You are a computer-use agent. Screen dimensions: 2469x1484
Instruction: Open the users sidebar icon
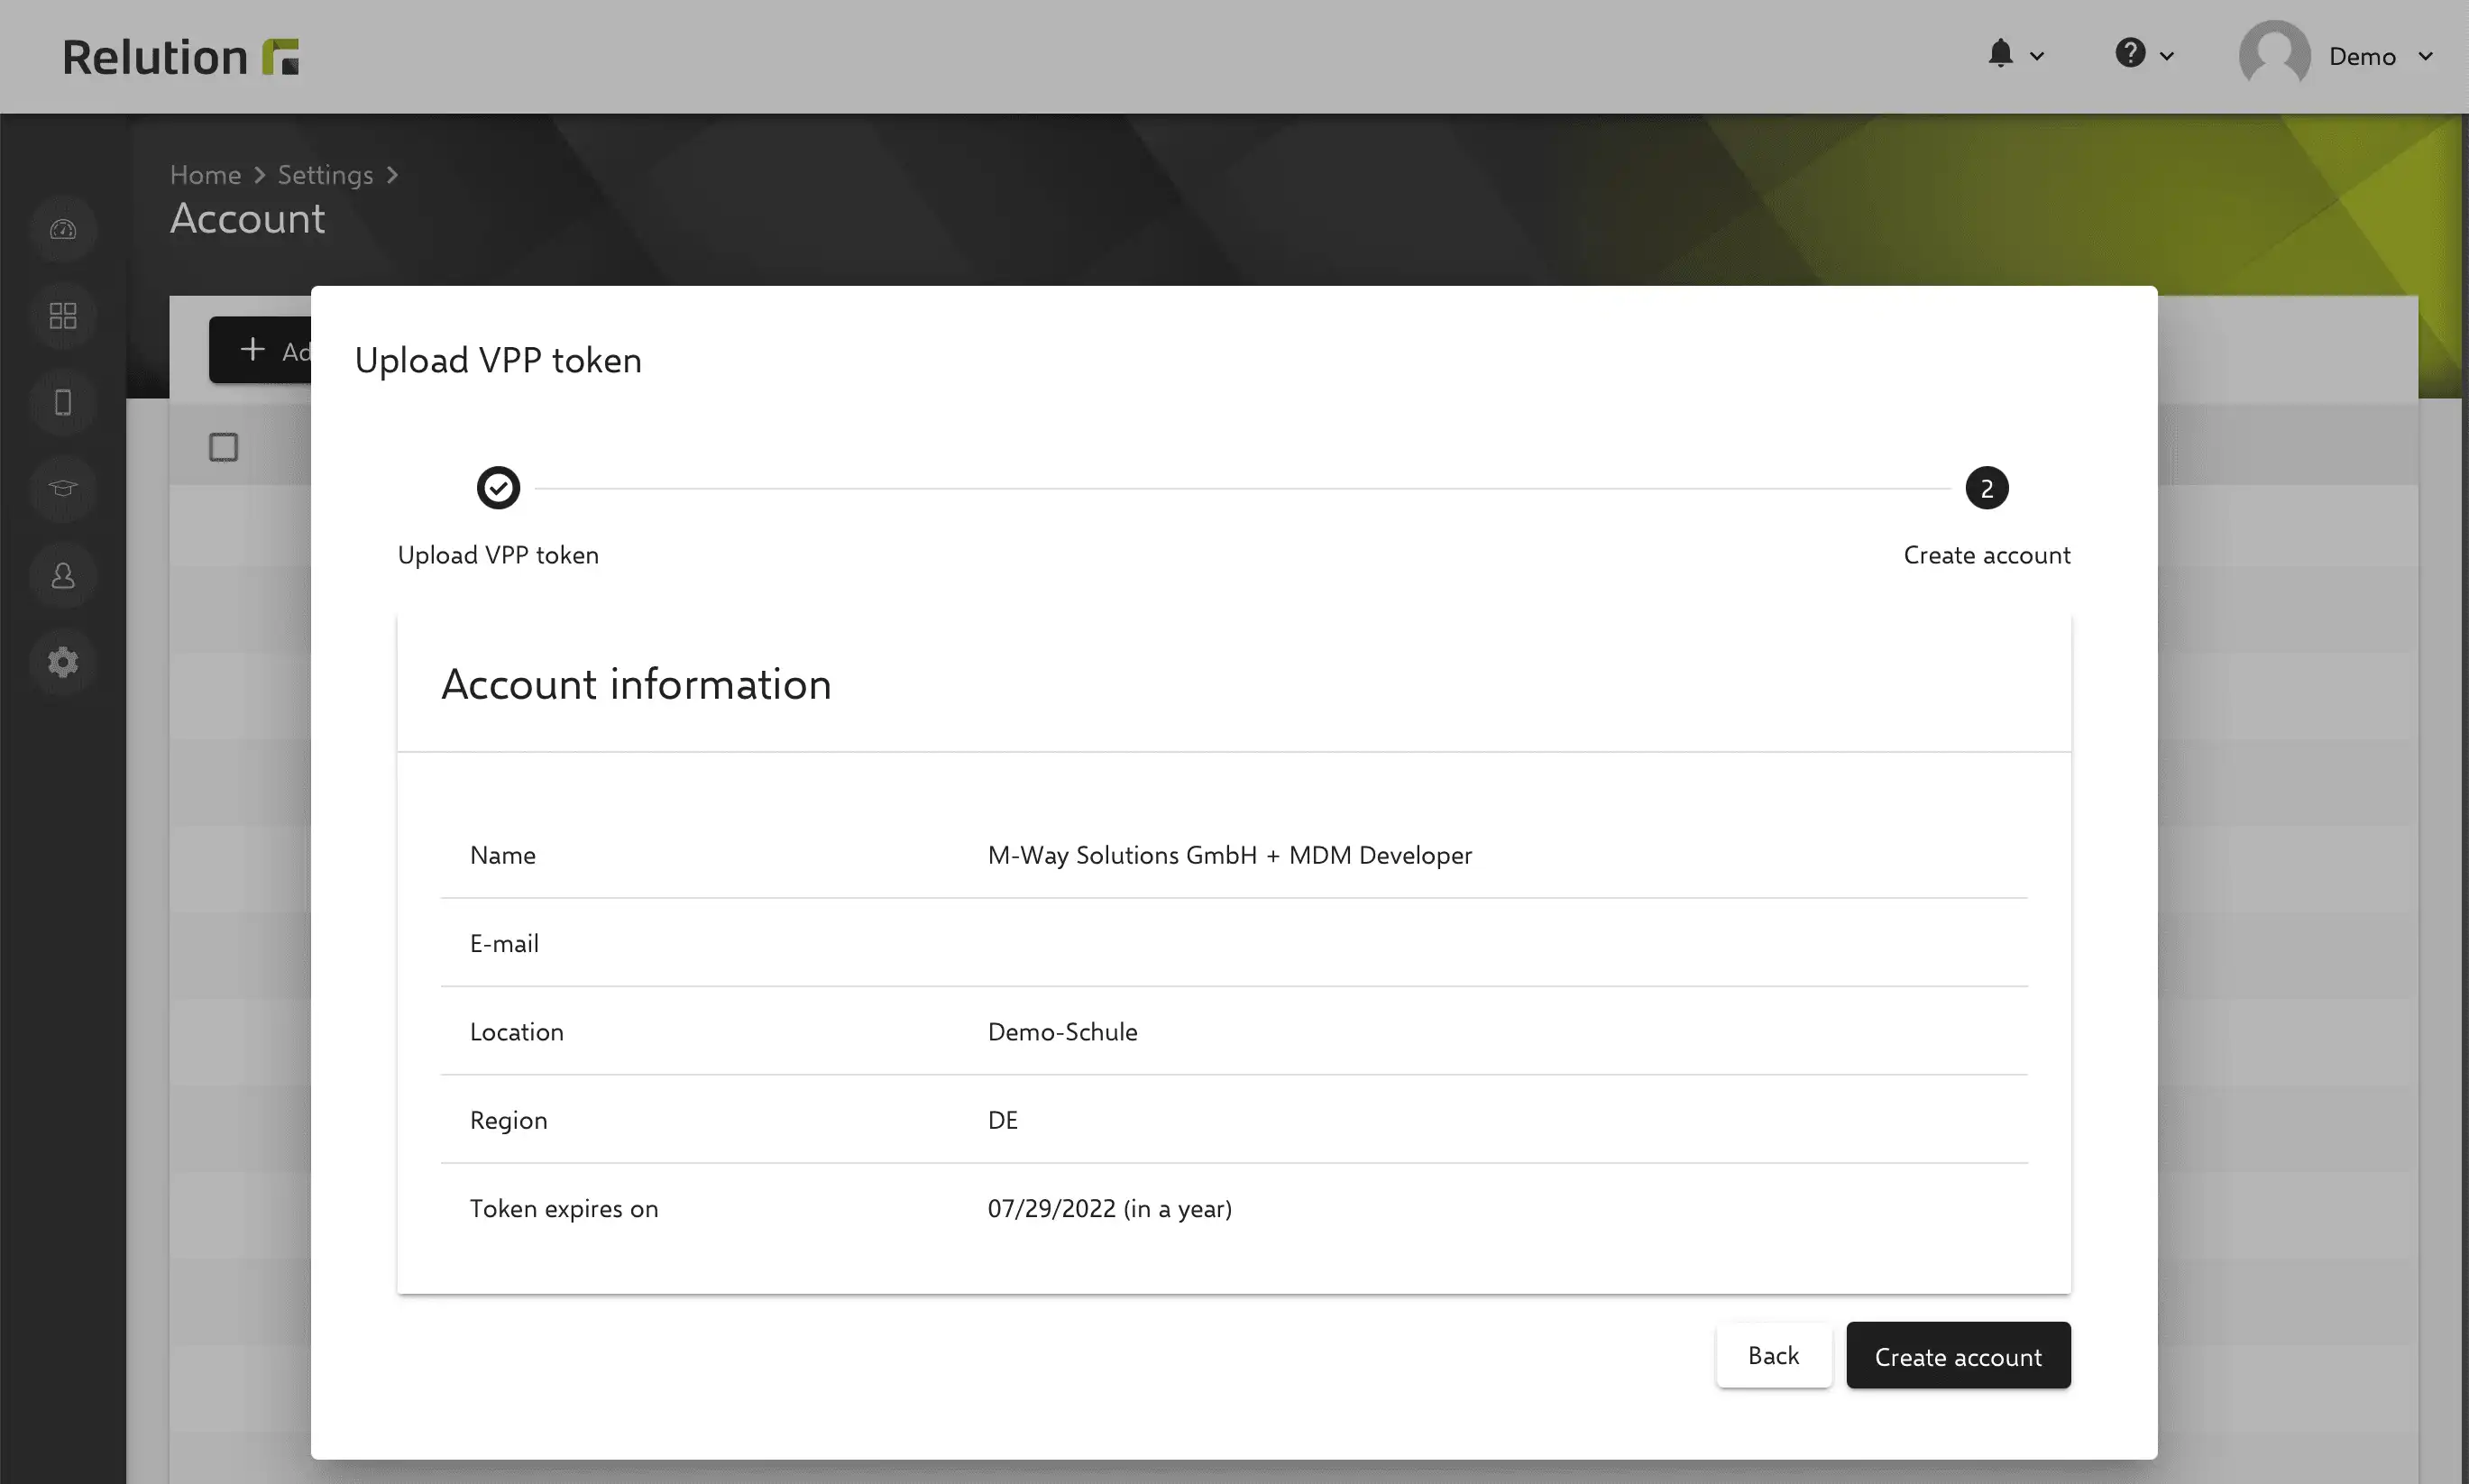pyautogui.click(x=63, y=576)
